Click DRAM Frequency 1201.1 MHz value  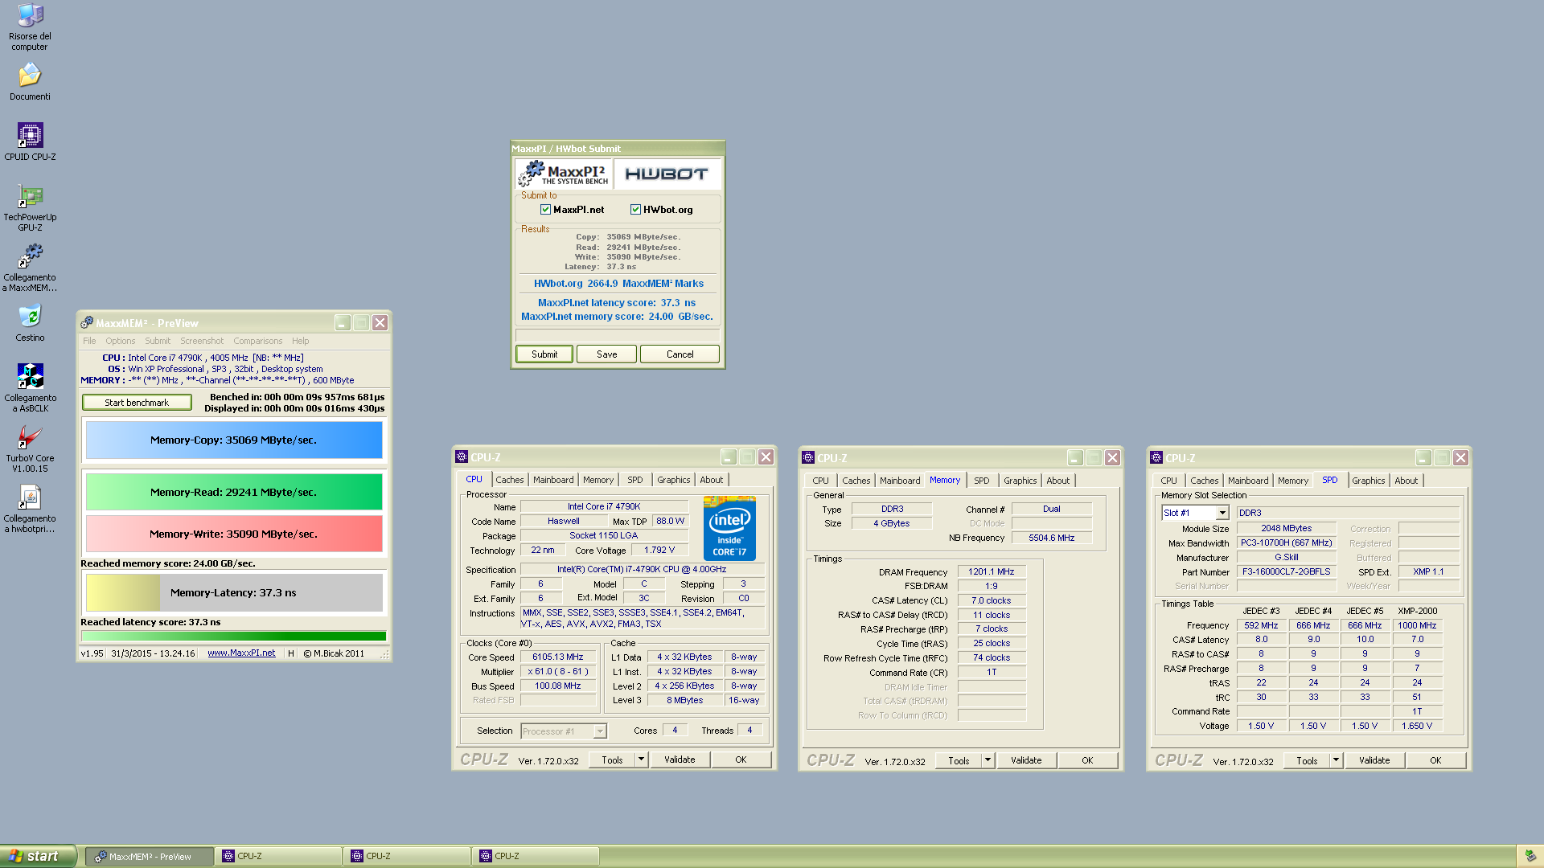coord(992,571)
